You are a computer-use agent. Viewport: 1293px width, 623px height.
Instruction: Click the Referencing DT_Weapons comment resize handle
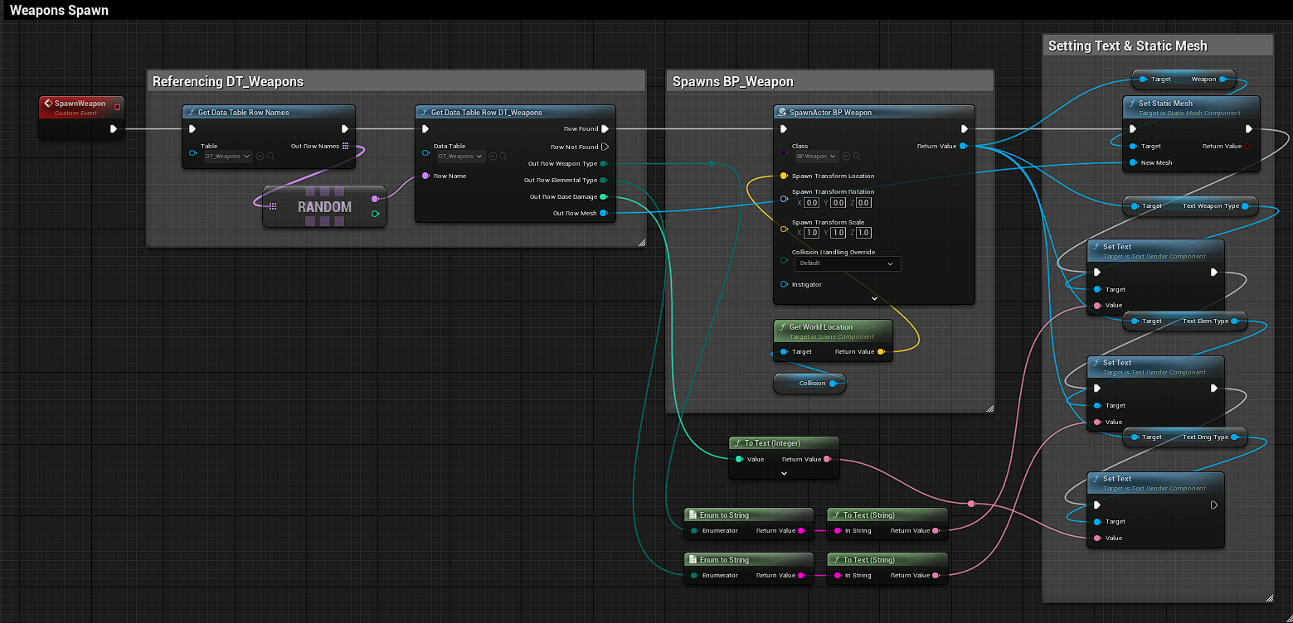[641, 242]
